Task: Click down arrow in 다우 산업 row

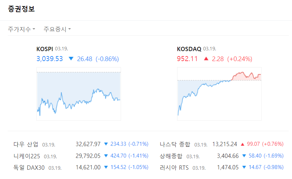Action: 106,144
